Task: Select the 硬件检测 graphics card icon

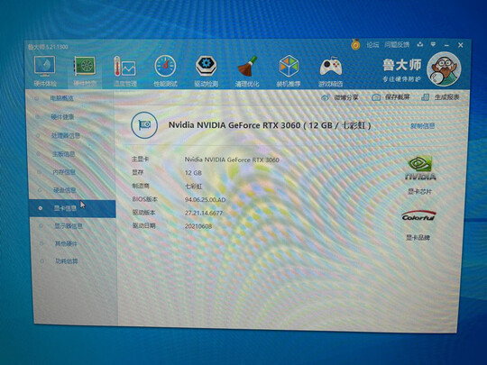Action: [x=85, y=66]
